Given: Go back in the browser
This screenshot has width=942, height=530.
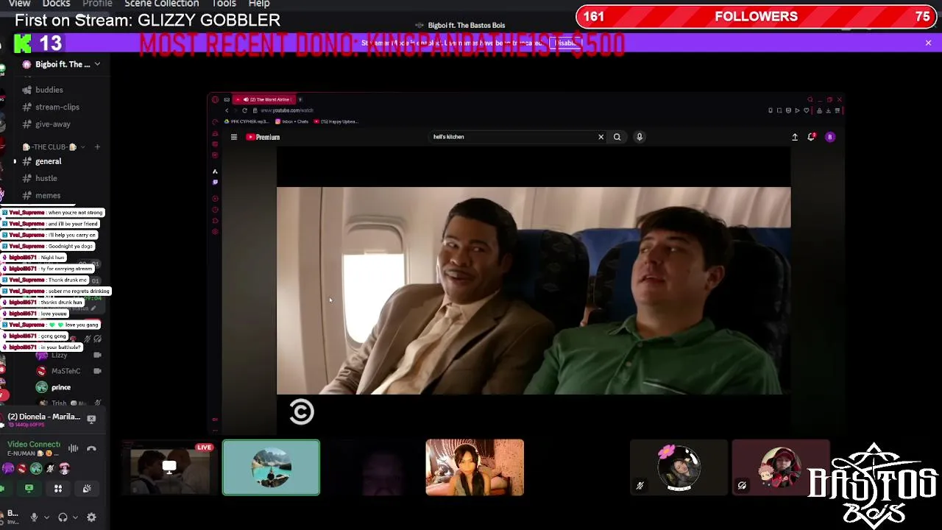Looking at the screenshot, I should click(227, 110).
